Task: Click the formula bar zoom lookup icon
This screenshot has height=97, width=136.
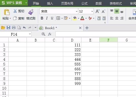Action: coord(43,34)
